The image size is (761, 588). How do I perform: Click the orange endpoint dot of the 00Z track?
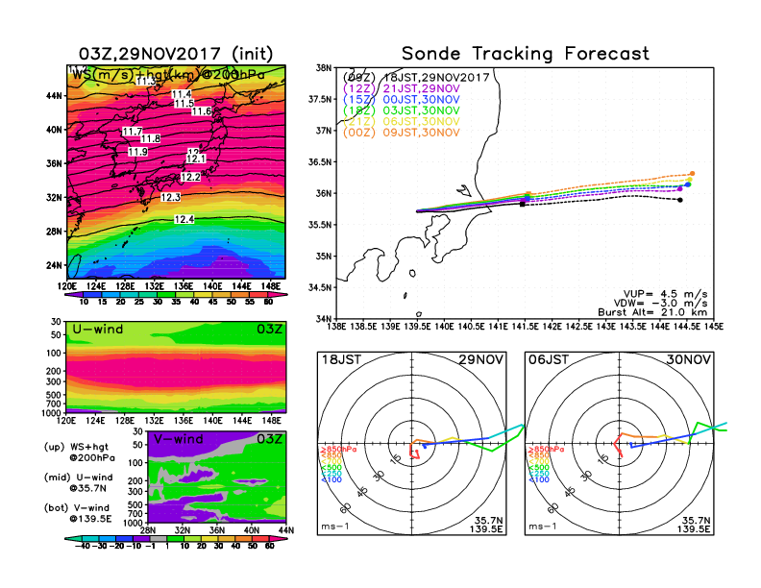(692, 173)
